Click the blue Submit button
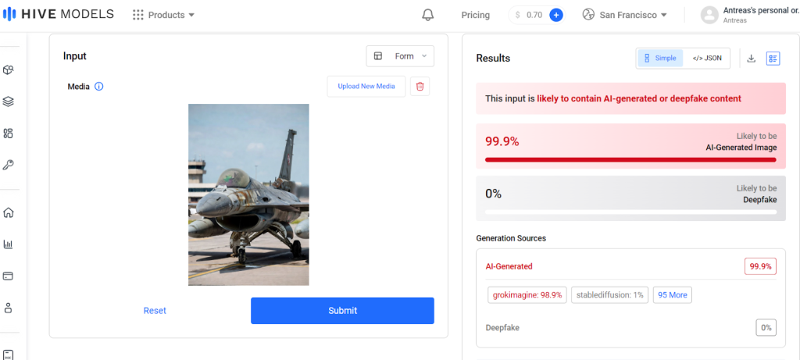 [342, 311]
